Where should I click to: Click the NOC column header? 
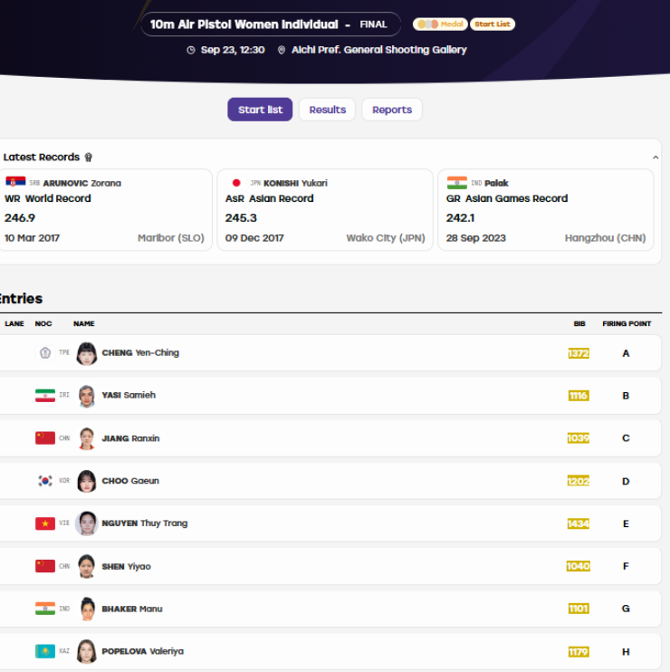pyautogui.click(x=43, y=323)
